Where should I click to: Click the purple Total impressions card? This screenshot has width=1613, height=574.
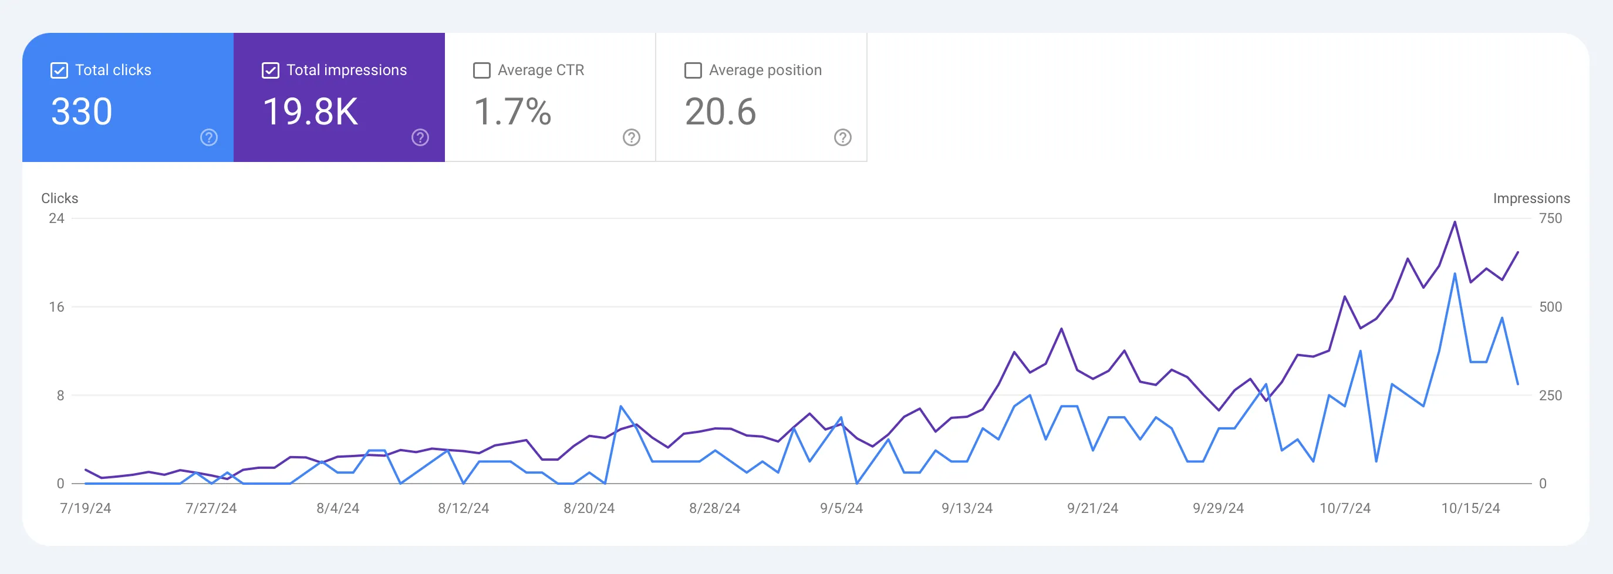[x=339, y=97]
